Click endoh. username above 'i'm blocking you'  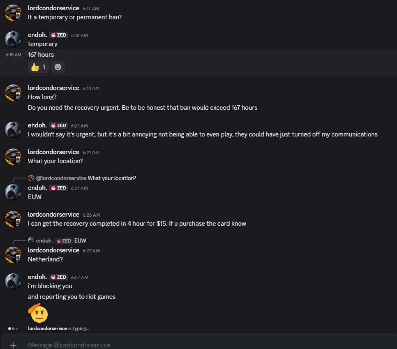[37, 277]
